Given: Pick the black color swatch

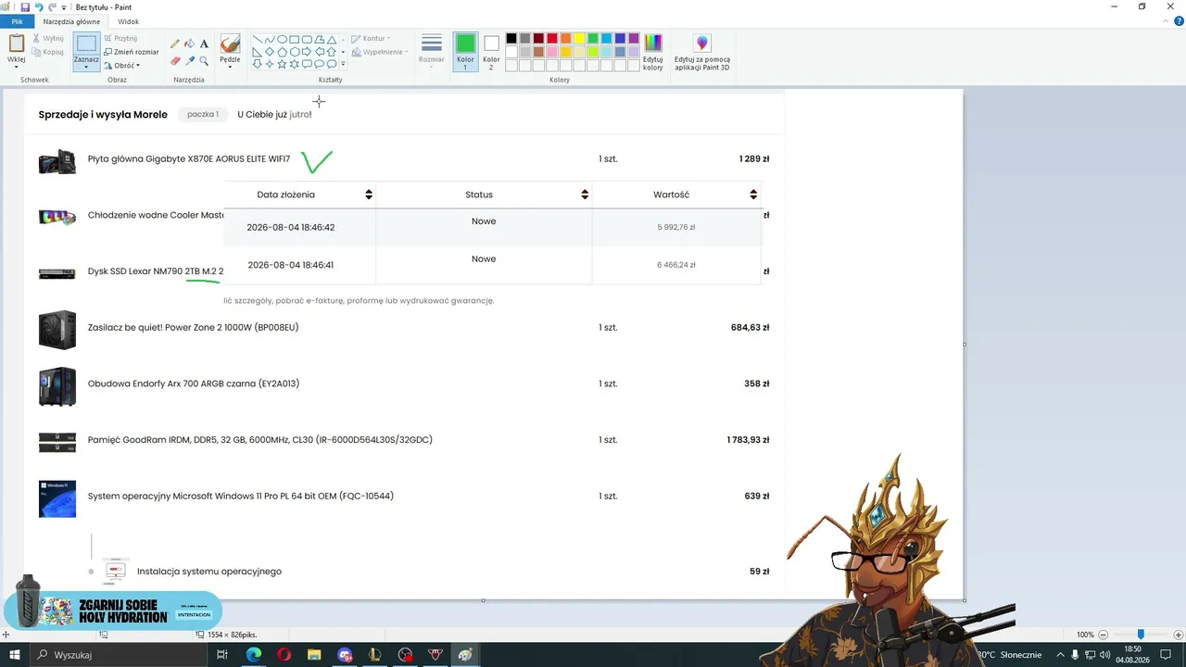Looking at the screenshot, I should tap(511, 38).
